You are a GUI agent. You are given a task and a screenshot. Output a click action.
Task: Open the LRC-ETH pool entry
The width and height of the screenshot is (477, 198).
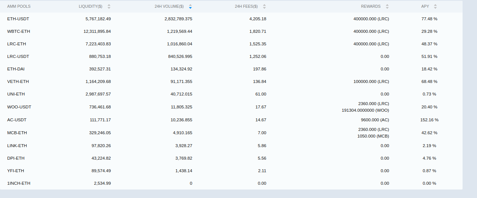tap(17, 44)
